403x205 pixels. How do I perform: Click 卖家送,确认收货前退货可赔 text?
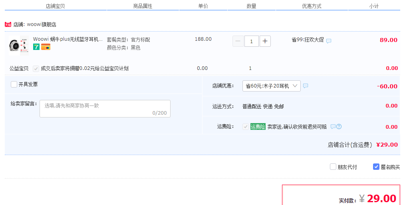pos(297,127)
